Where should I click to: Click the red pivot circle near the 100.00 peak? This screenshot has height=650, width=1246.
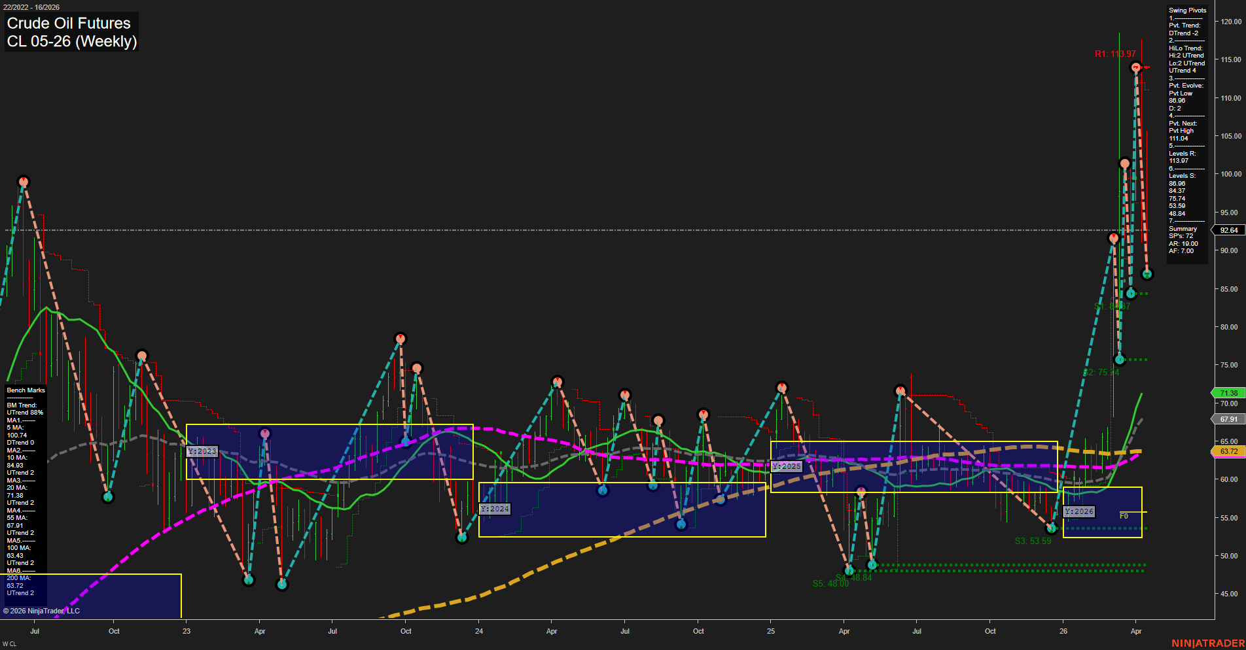tap(24, 182)
